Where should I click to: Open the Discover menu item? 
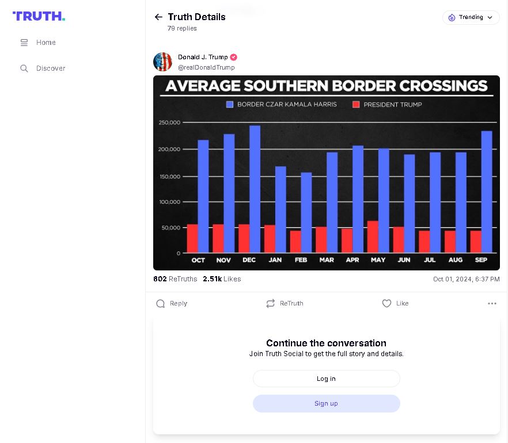(x=43, y=68)
